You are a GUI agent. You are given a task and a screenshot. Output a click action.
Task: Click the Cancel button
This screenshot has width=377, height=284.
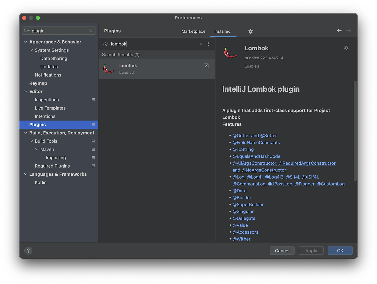282,251
